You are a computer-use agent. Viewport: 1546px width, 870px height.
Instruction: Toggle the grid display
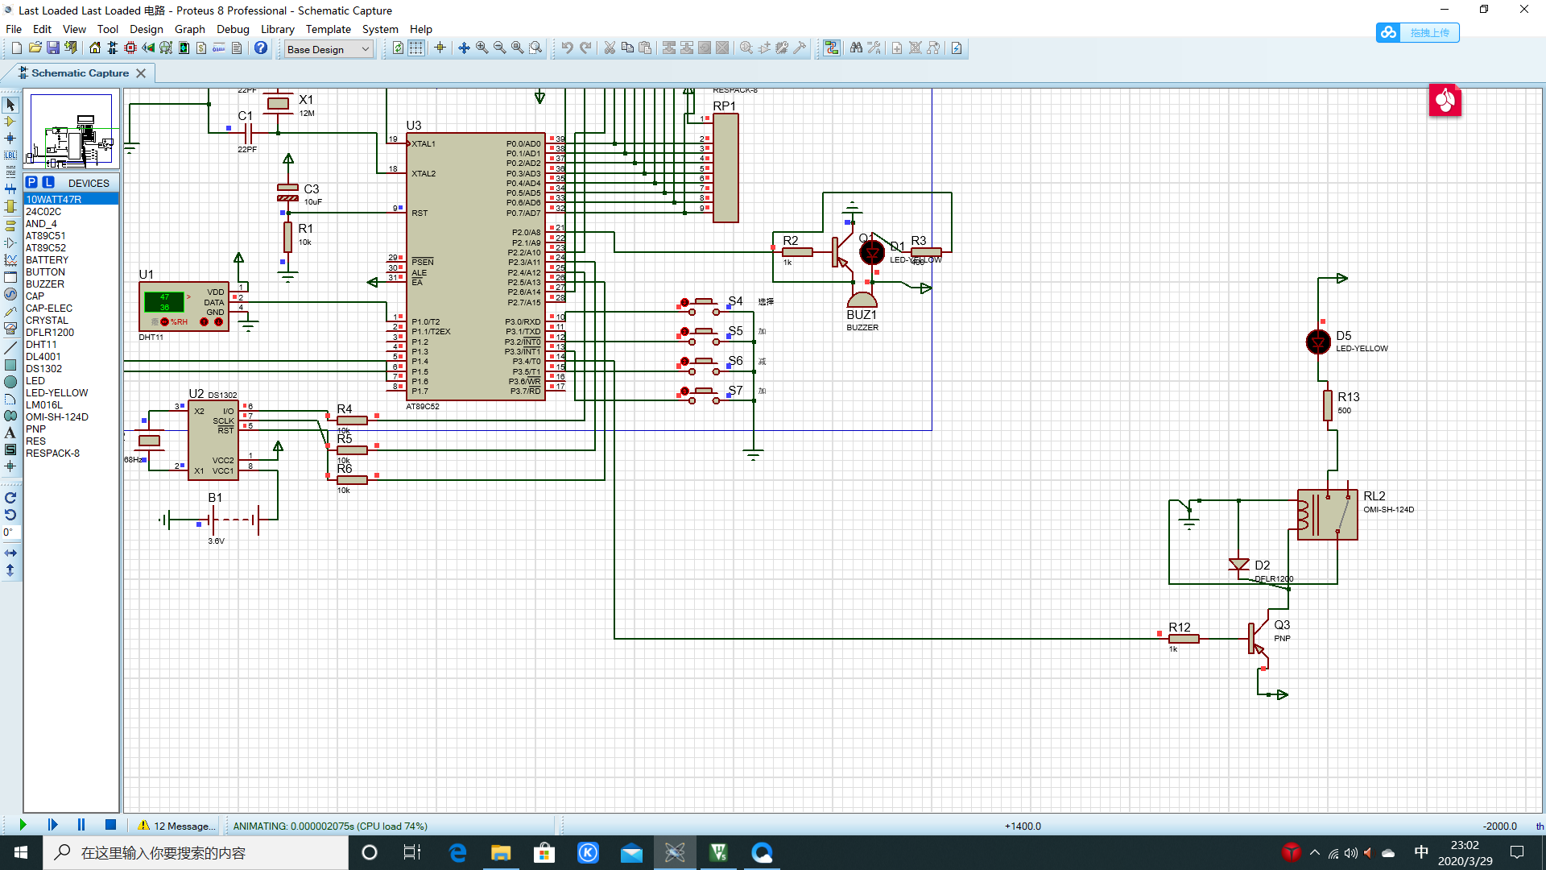(x=415, y=48)
